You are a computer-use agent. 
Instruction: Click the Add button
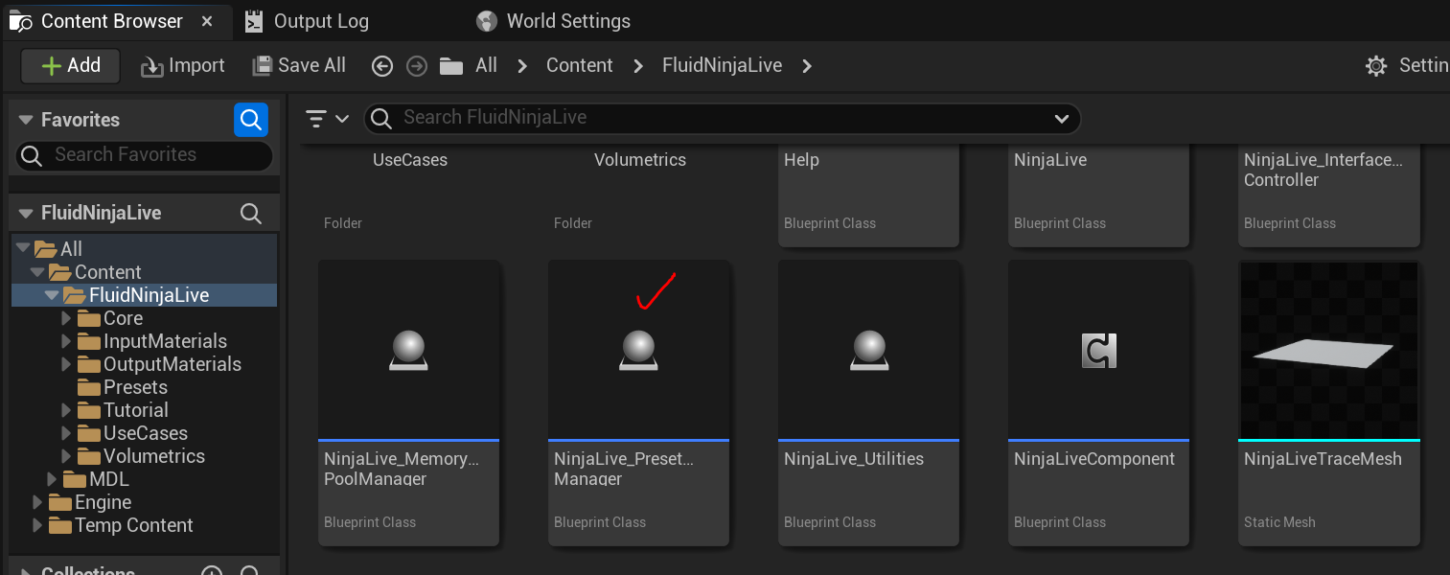(x=70, y=65)
